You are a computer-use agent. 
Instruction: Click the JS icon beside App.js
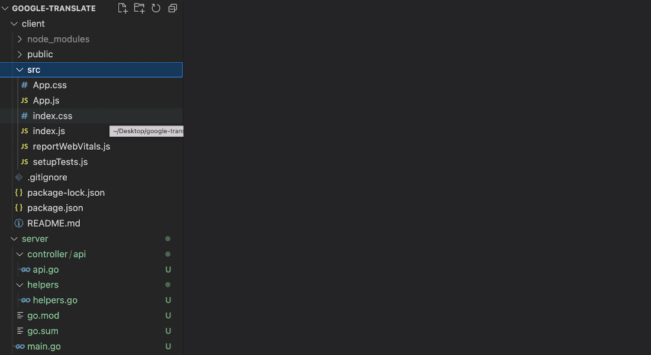(x=24, y=101)
